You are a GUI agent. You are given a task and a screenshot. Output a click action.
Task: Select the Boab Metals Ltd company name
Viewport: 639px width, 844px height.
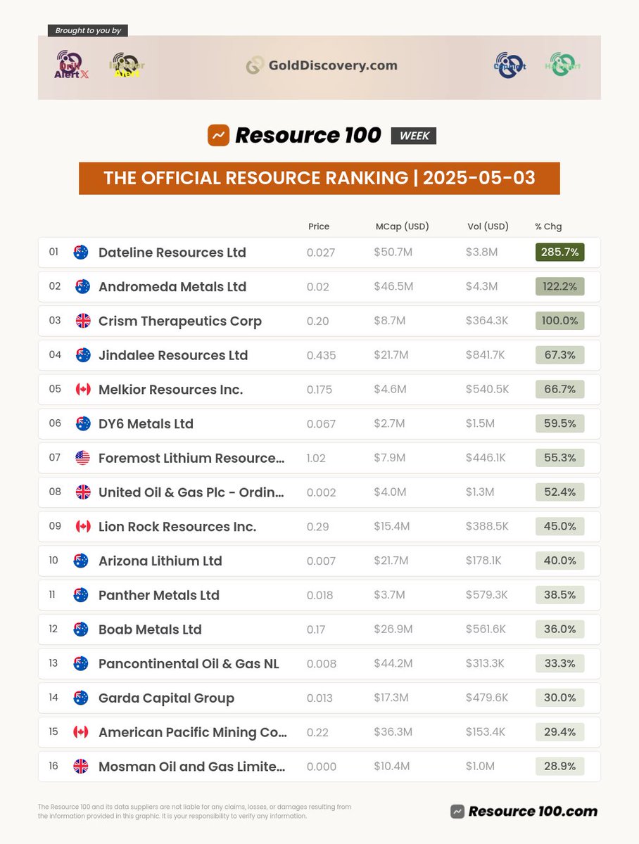click(x=150, y=629)
